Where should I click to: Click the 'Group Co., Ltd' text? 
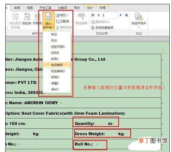[x=89, y=59]
